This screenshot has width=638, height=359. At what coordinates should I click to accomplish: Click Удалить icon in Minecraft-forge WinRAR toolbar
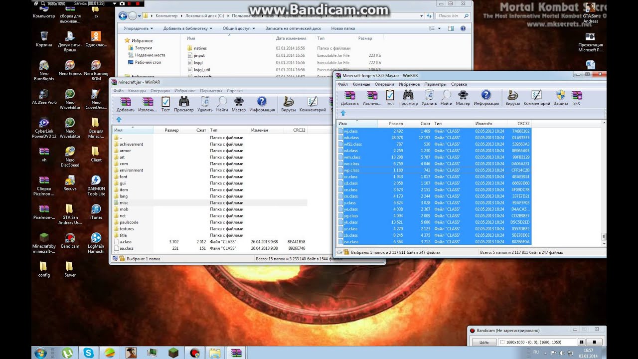click(x=429, y=97)
